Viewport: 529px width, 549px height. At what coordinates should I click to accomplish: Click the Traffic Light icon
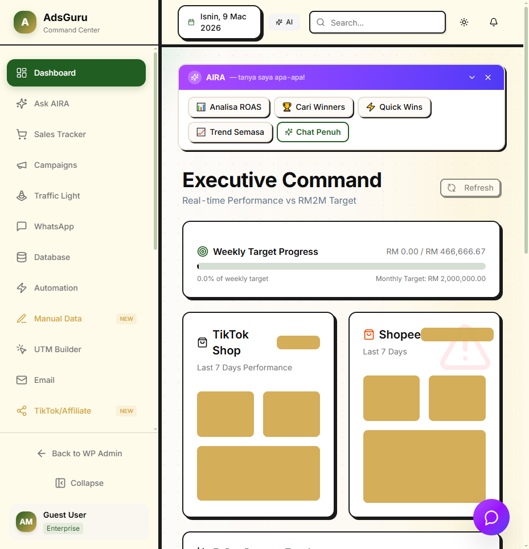pyautogui.click(x=22, y=196)
